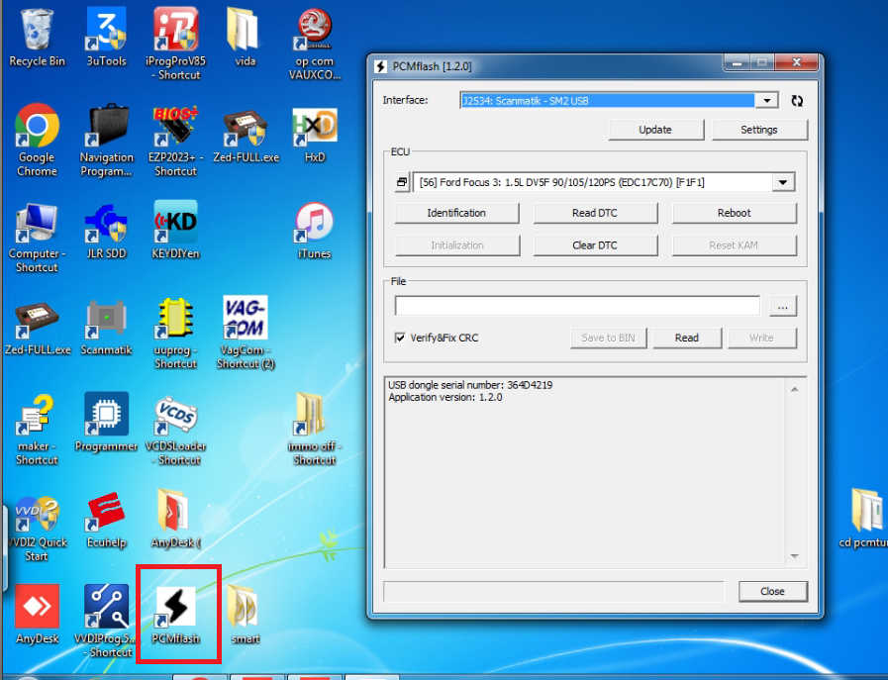Click the Identification button
This screenshot has height=680, width=888.
tap(456, 213)
